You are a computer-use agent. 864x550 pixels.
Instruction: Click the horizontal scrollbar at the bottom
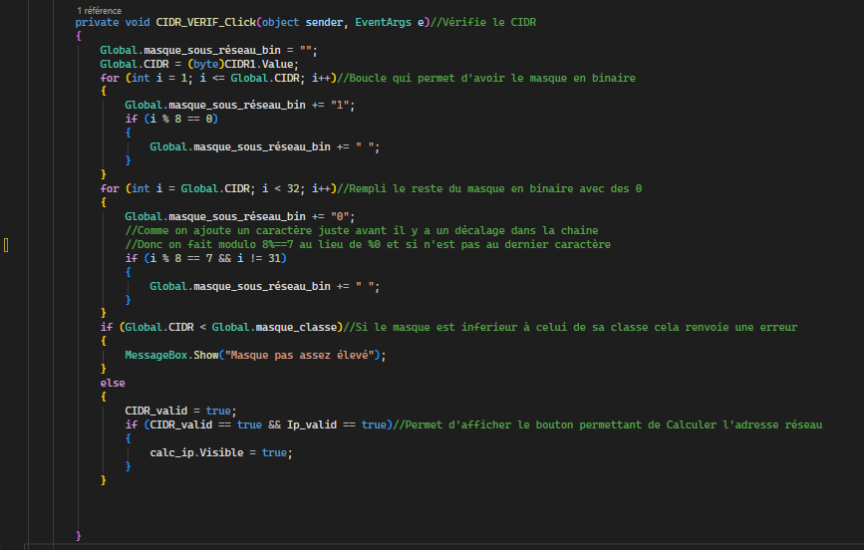tap(438, 545)
